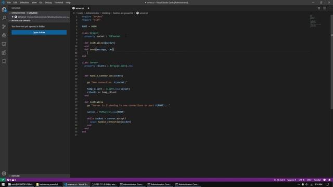The width and height of the screenshot is (333, 187).
Task: Open Windows action center notifications
Action: [327, 184]
